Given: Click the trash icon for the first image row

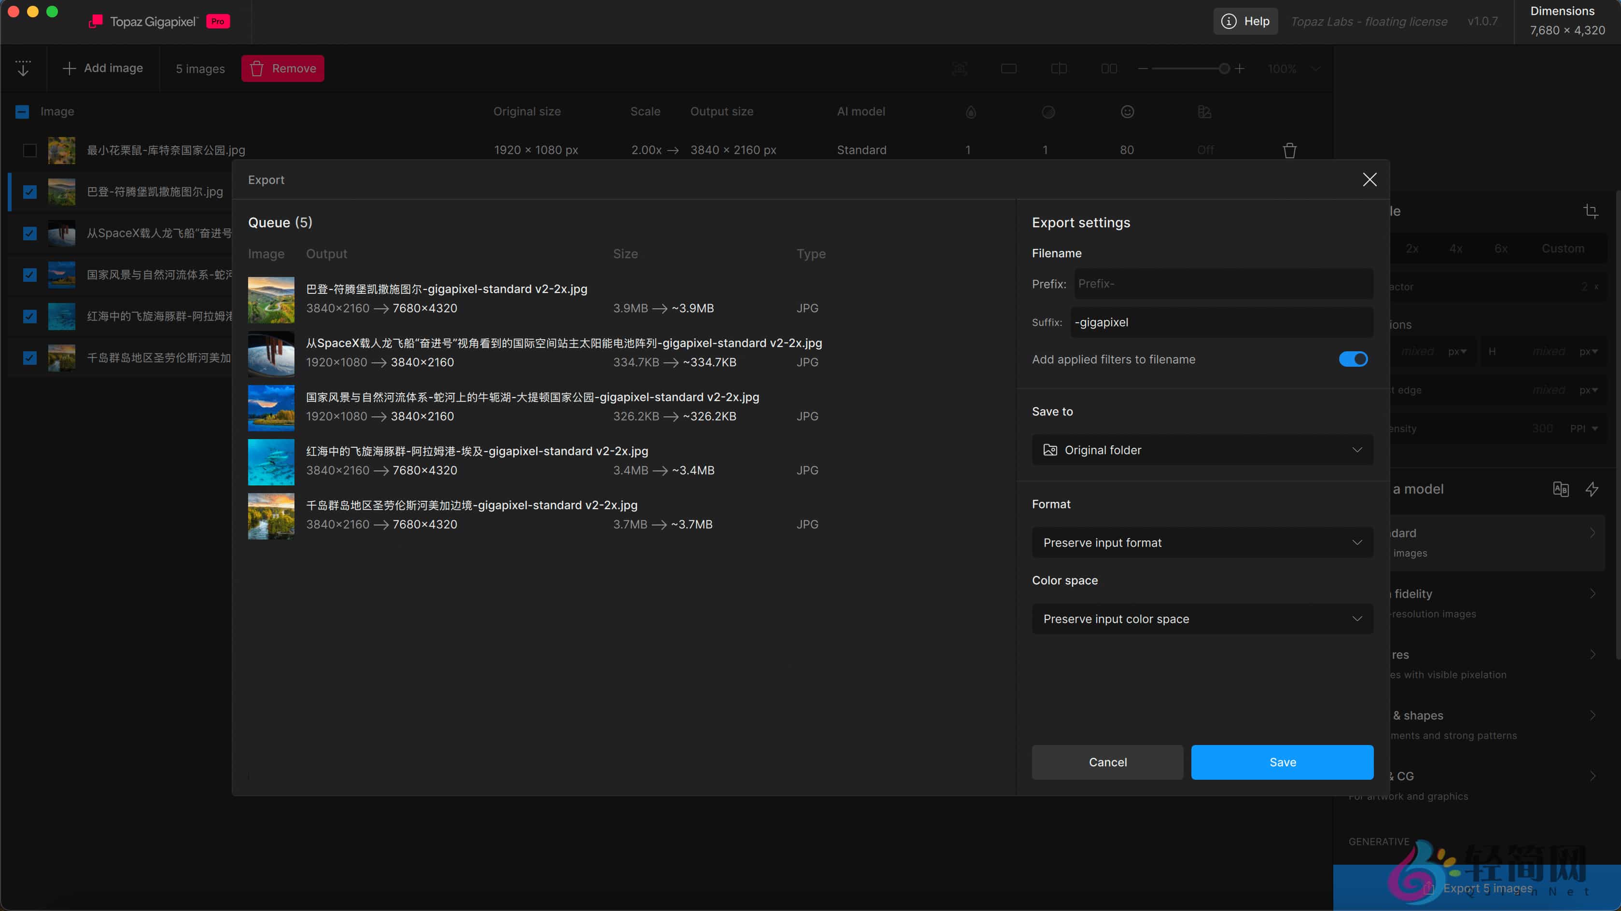Looking at the screenshot, I should (x=1289, y=151).
